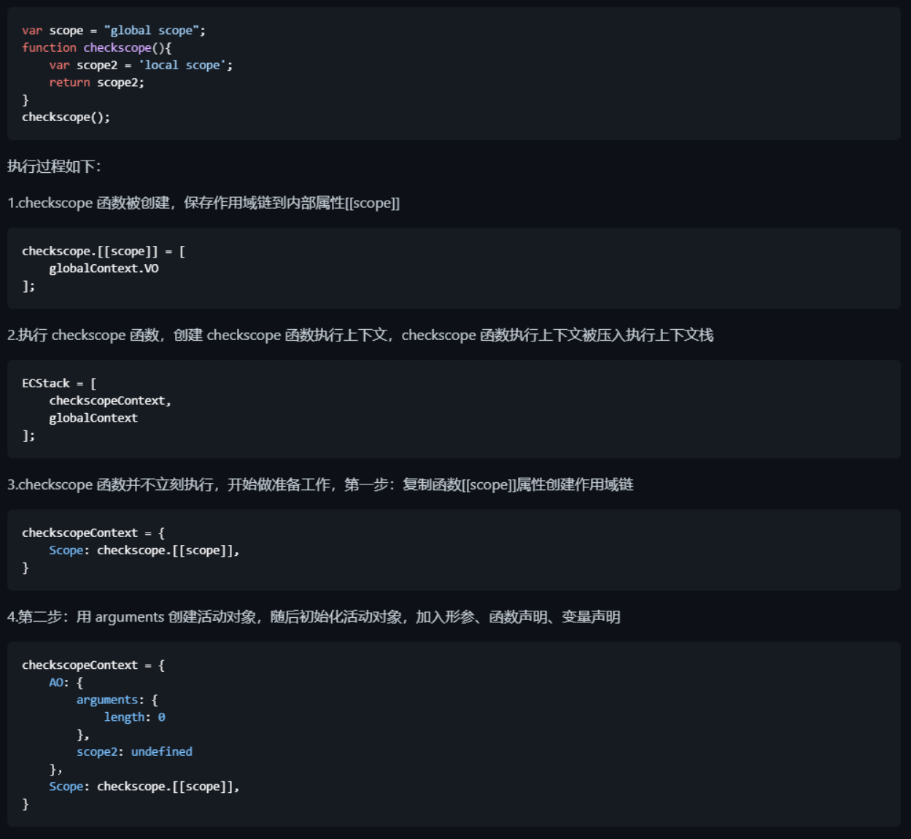Click 'Scope: checkscope.[[scope]],' in fourth block
Screen dimensions: 911x839
point(144,550)
